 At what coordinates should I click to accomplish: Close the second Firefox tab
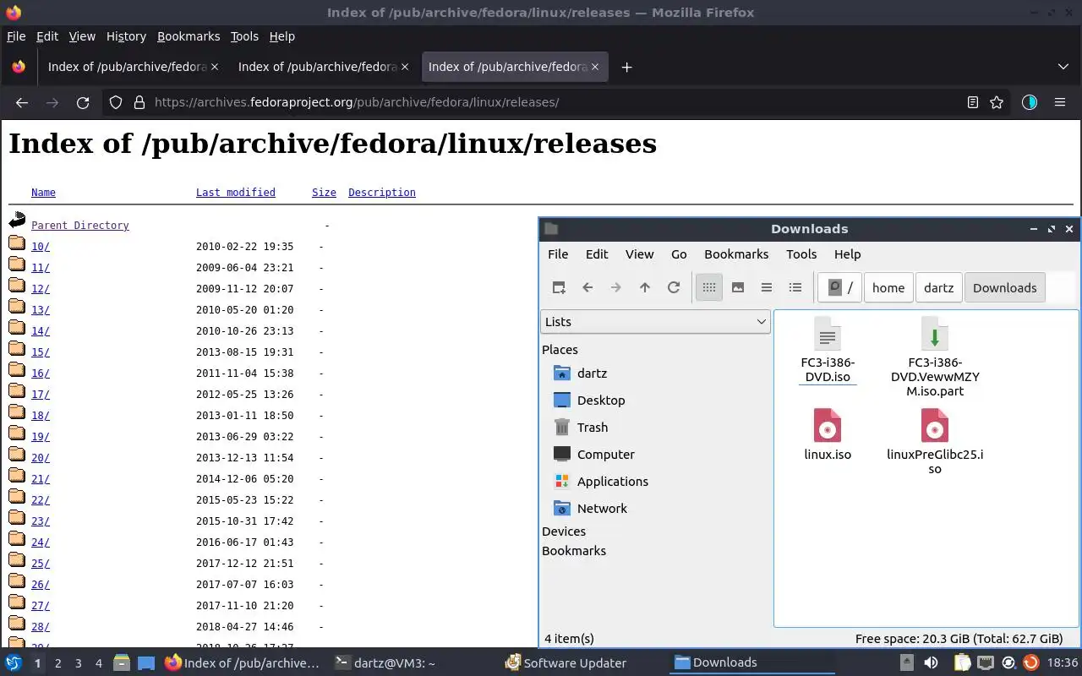405,67
